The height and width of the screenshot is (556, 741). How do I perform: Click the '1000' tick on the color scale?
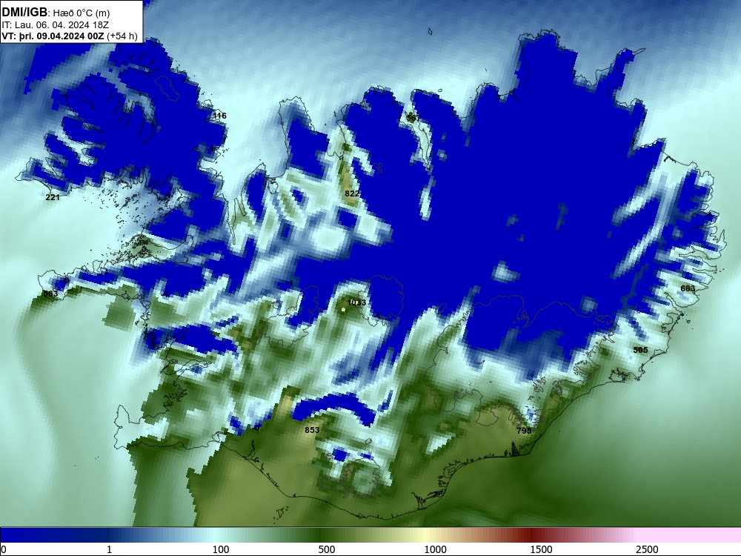pos(435,549)
